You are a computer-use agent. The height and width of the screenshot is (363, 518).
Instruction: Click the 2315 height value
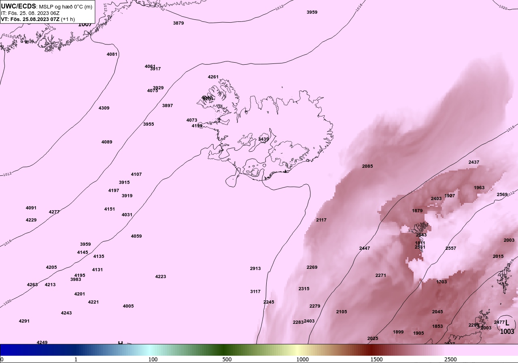point(304,289)
